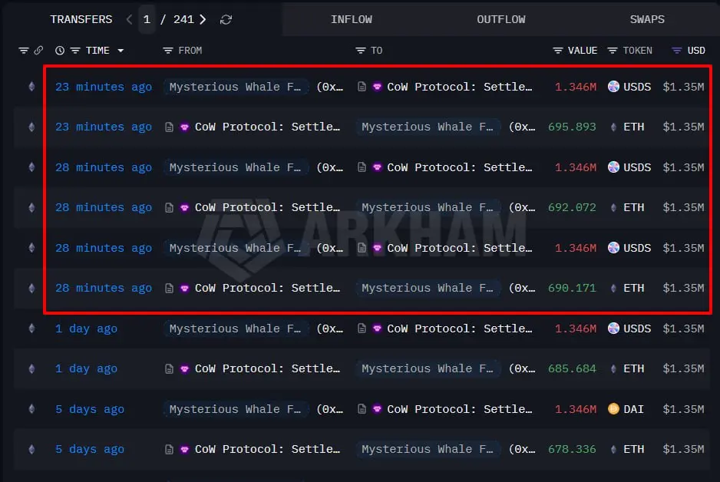The image size is (720, 482).
Task: Click the 695.893 ETH value
Action: 572,127
